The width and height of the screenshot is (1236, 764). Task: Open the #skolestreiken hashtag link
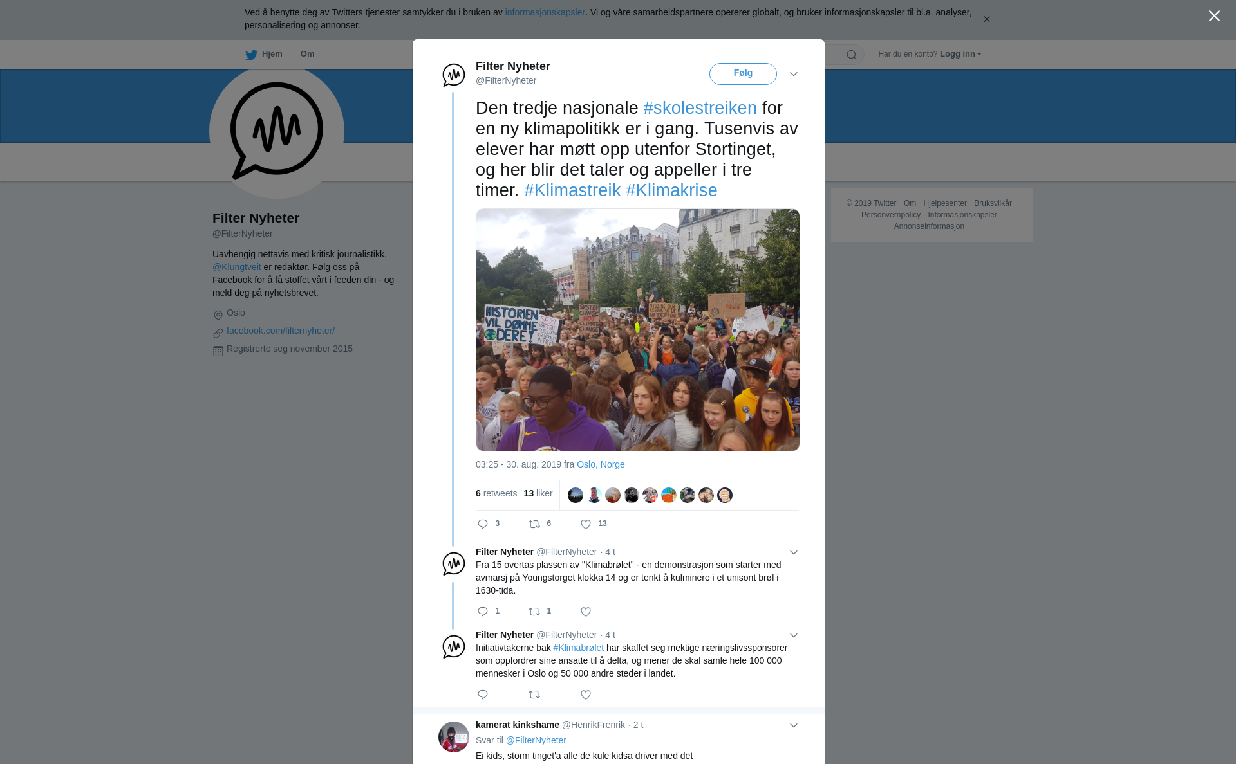(700, 108)
